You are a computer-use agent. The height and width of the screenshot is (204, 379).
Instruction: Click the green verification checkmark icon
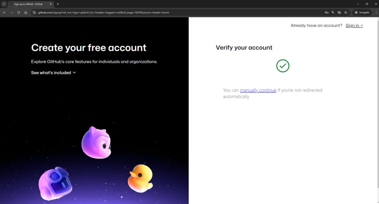point(282,66)
